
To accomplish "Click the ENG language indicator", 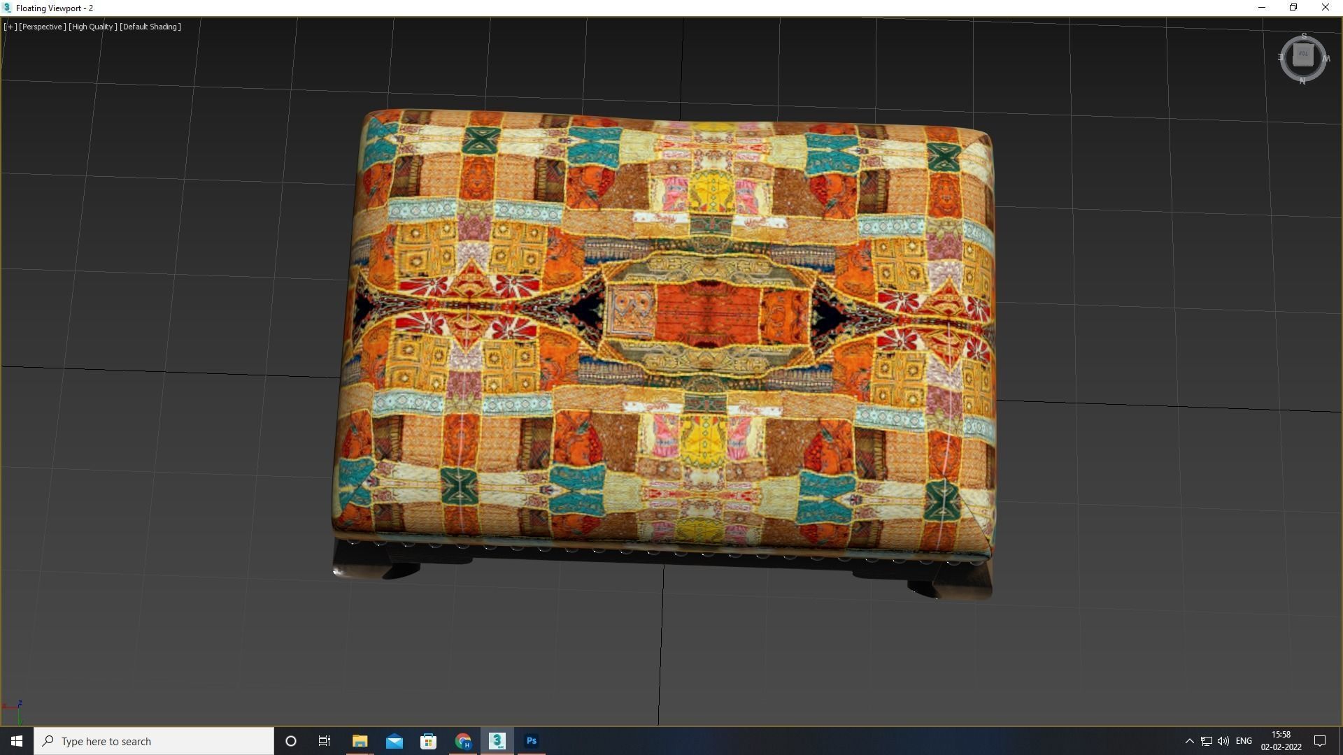I will pyautogui.click(x=1244, y=741).
